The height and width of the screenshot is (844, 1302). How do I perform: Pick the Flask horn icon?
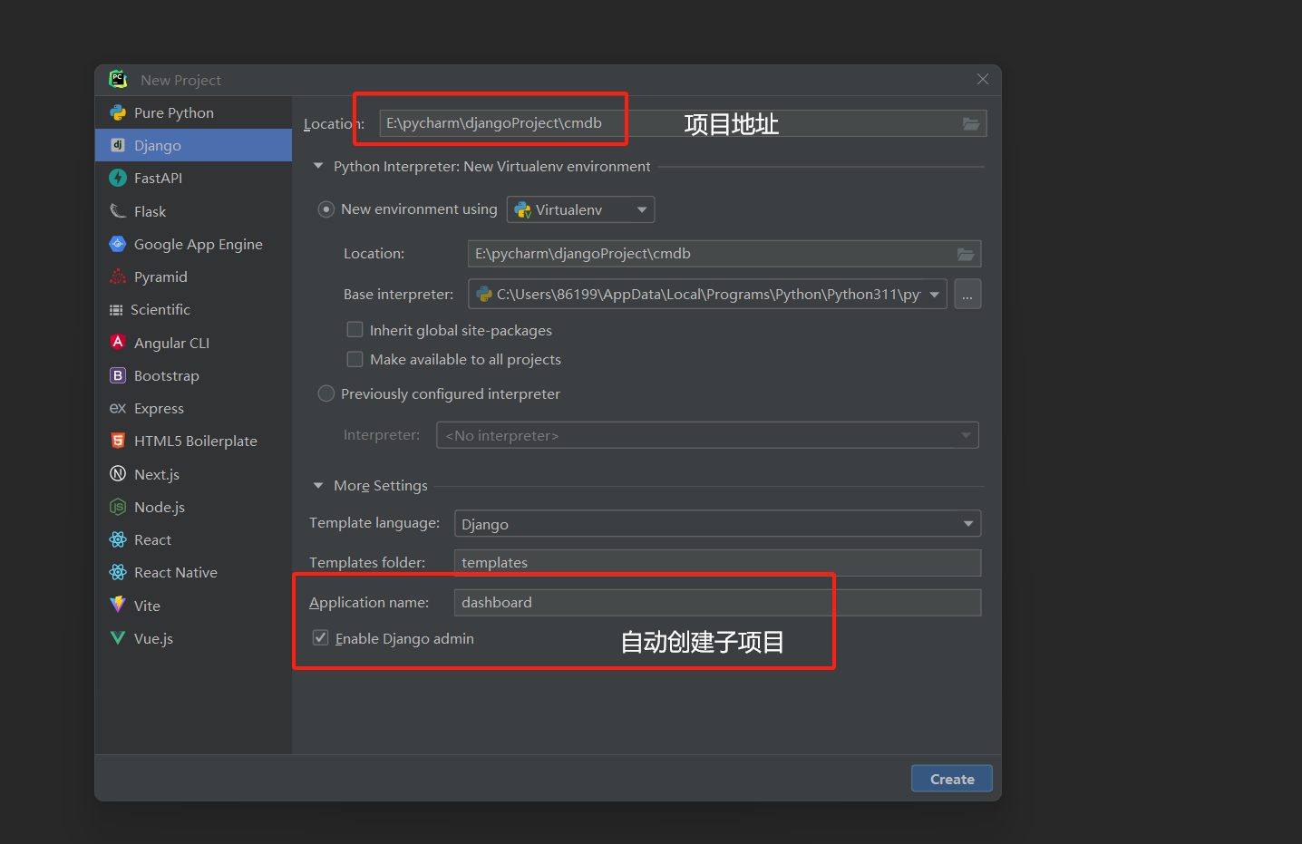click(118, 211)
